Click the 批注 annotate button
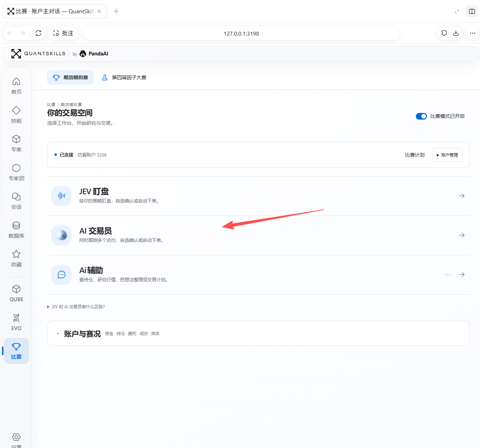Image resolution: width=480 pixels, height=448 pixels. click(x=63, y=33)
